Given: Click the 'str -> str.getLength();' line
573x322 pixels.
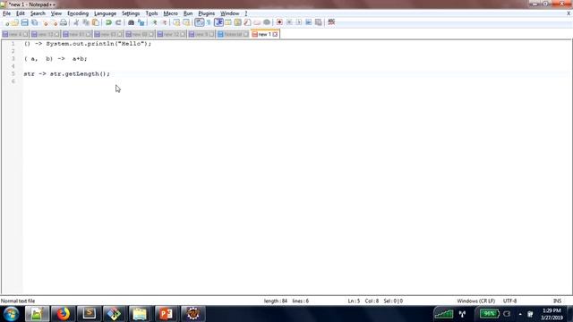Looking at the screenshot, I should tap(66, 74).
